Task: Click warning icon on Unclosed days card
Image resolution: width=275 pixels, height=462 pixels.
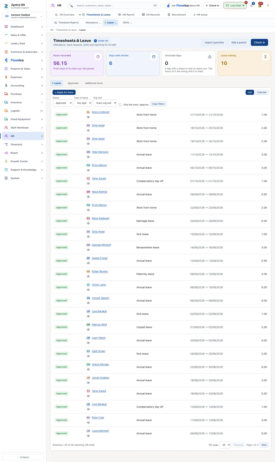Action: 210,57
